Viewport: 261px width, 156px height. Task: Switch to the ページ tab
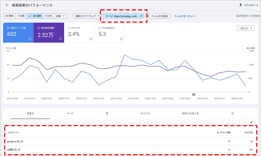pyautogui.click(x=70, y=114)
